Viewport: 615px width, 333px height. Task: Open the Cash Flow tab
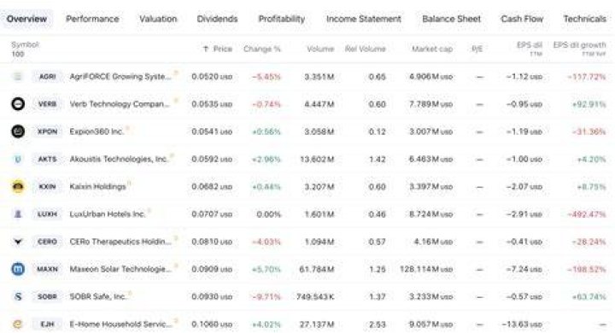coord(522,19)
